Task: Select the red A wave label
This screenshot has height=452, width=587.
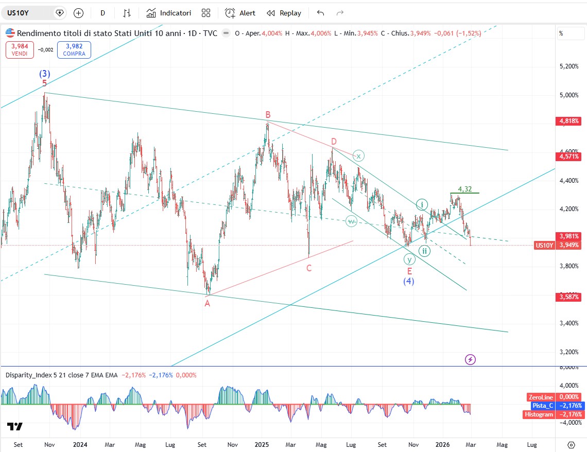Action: (208, 303)
